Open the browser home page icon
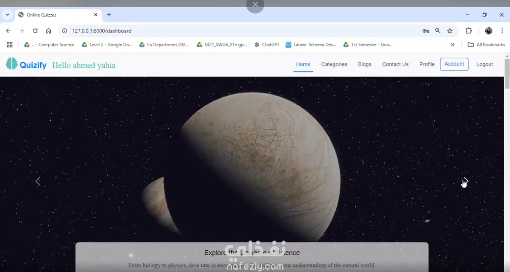 tap(49, 31)
